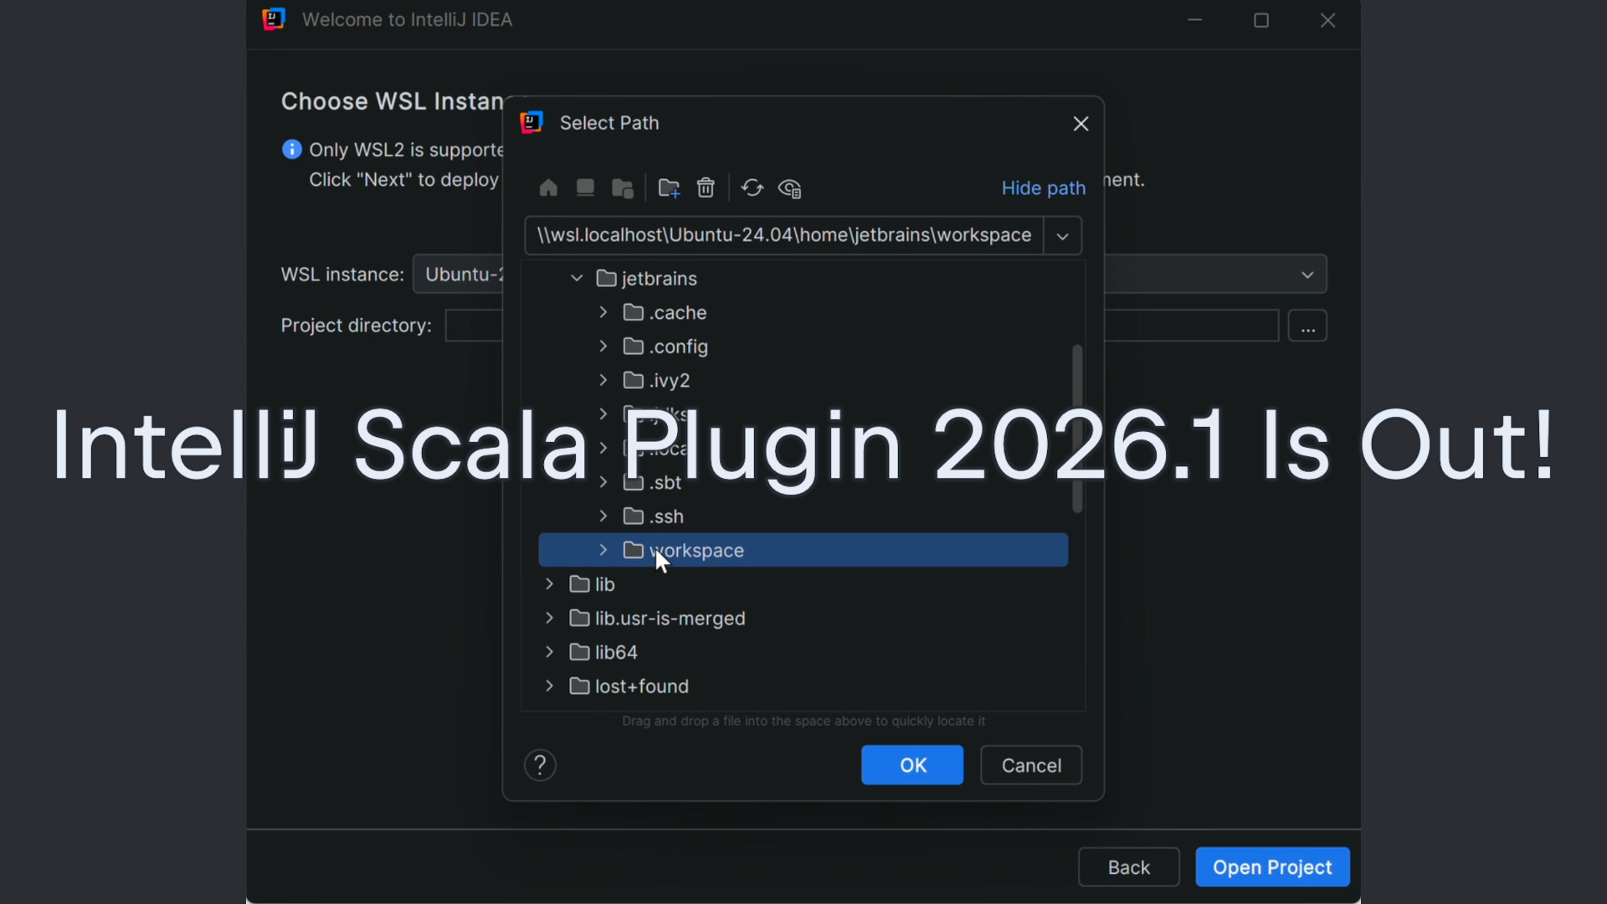Delete the selected folder

[706, 187]
